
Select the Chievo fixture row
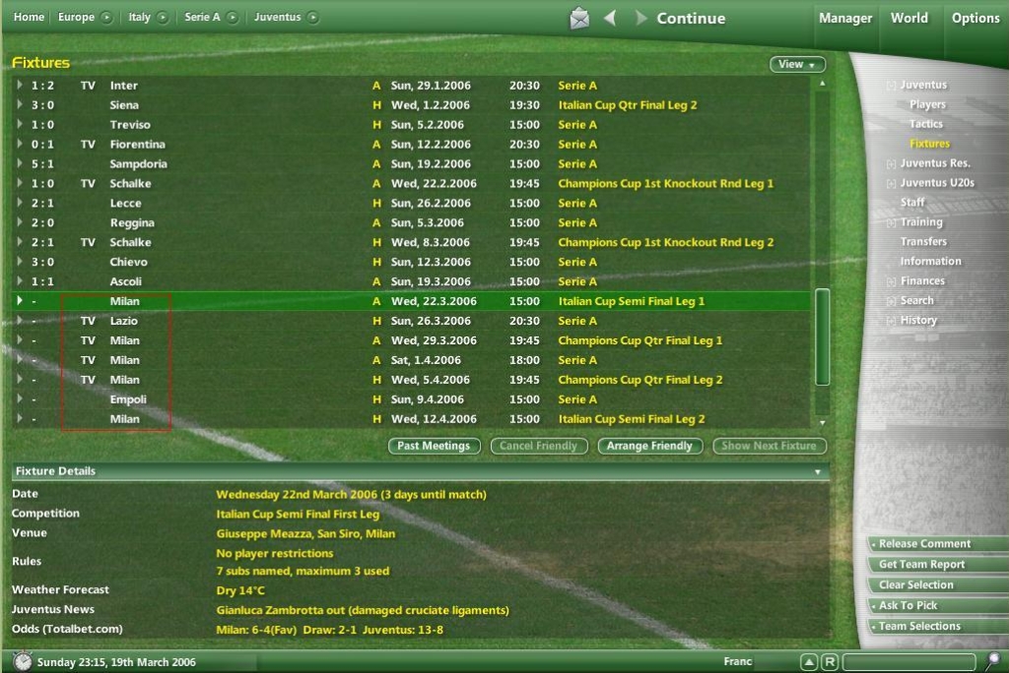(x=411, y=262)
